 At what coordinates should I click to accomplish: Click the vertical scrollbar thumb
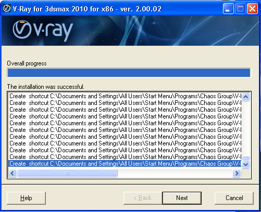(245, 158)
